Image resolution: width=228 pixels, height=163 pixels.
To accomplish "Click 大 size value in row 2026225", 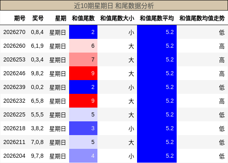I will (131, 115).
